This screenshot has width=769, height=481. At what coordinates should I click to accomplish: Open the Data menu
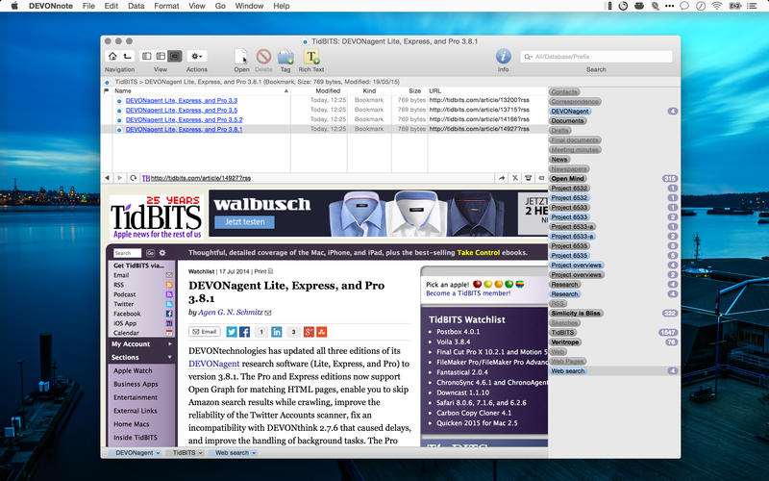(136, 6)
